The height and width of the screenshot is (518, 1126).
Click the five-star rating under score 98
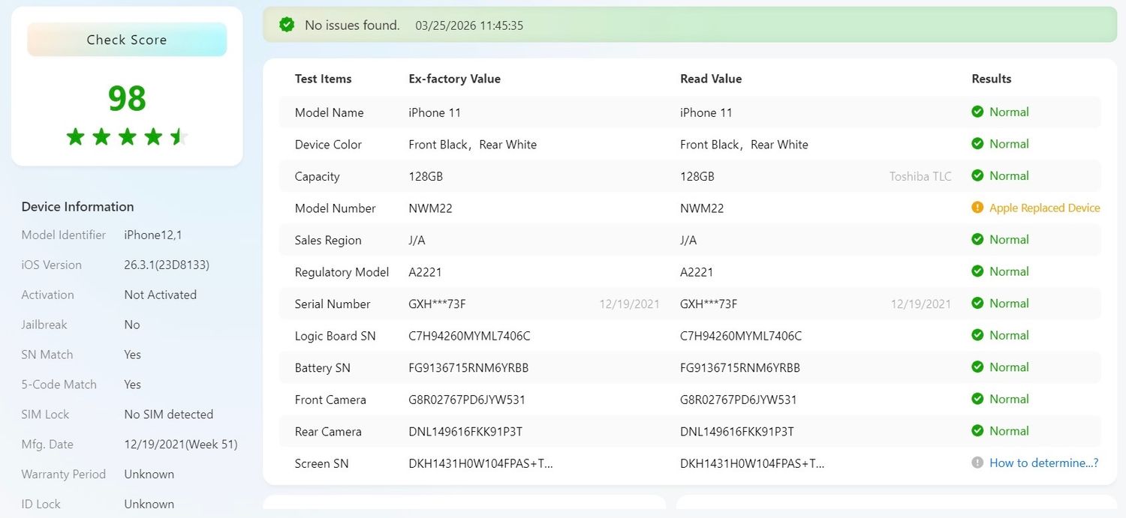[127, 136]
